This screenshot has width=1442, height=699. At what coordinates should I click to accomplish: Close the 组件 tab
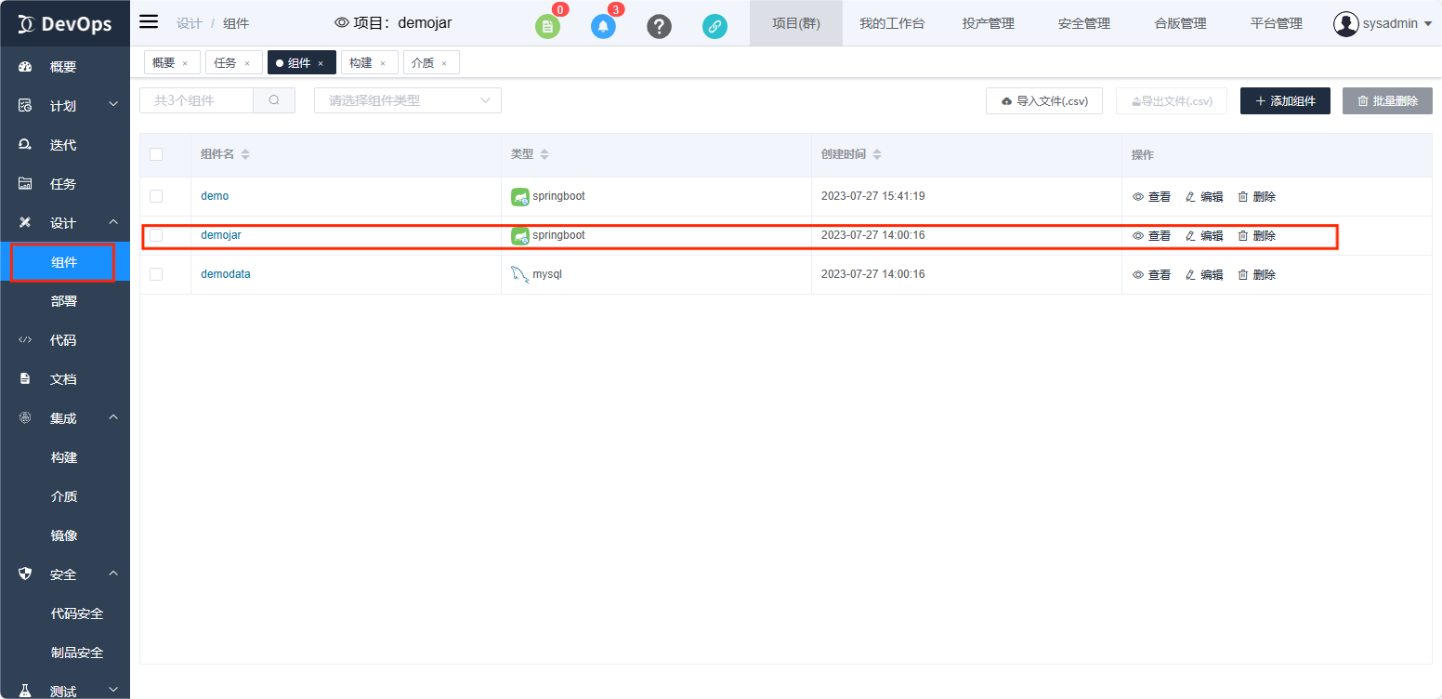point(321,63)
